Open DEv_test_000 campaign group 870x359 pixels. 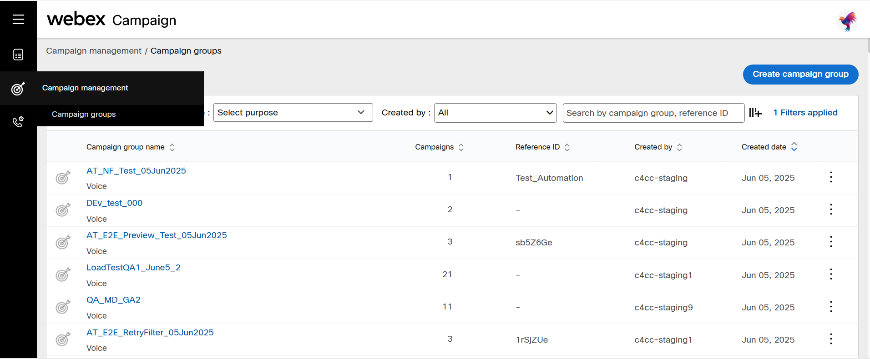pyautogui.click(x=114, y=203)
